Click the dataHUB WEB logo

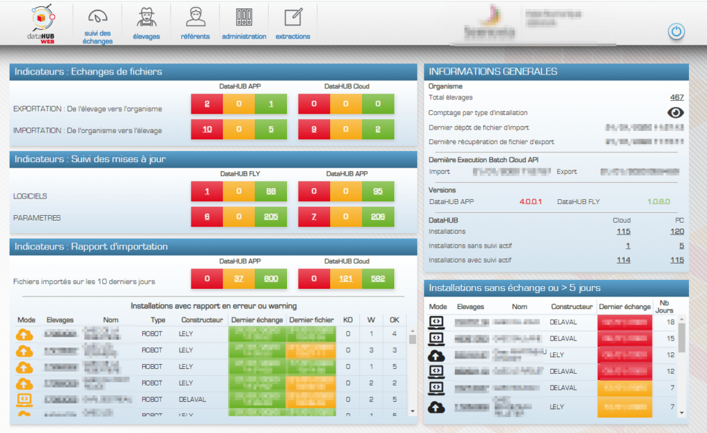point(43,23)
